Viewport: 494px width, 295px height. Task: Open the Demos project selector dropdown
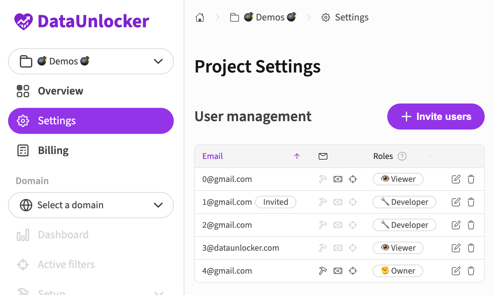91,61
